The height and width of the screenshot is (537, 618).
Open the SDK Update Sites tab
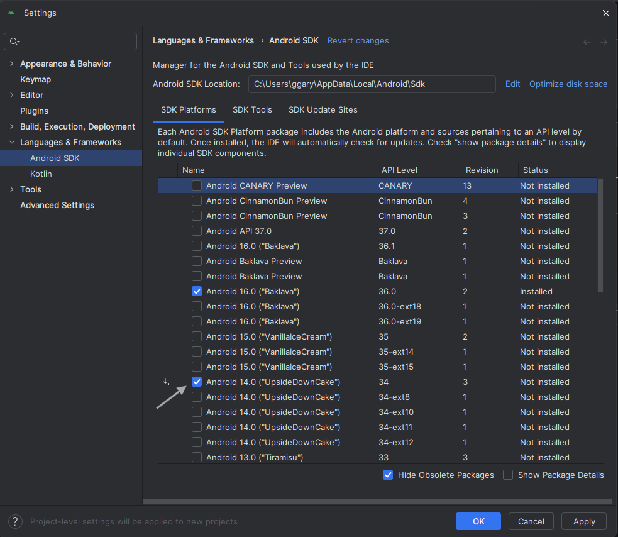coord(323,110)
